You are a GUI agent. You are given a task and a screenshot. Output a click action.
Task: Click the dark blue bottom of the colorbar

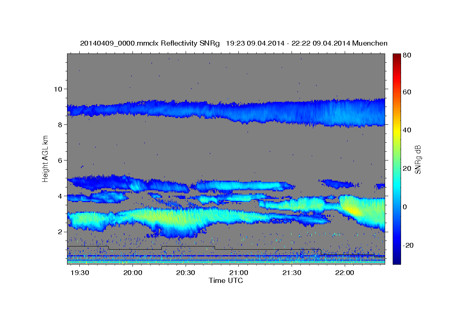click(396, 260)
